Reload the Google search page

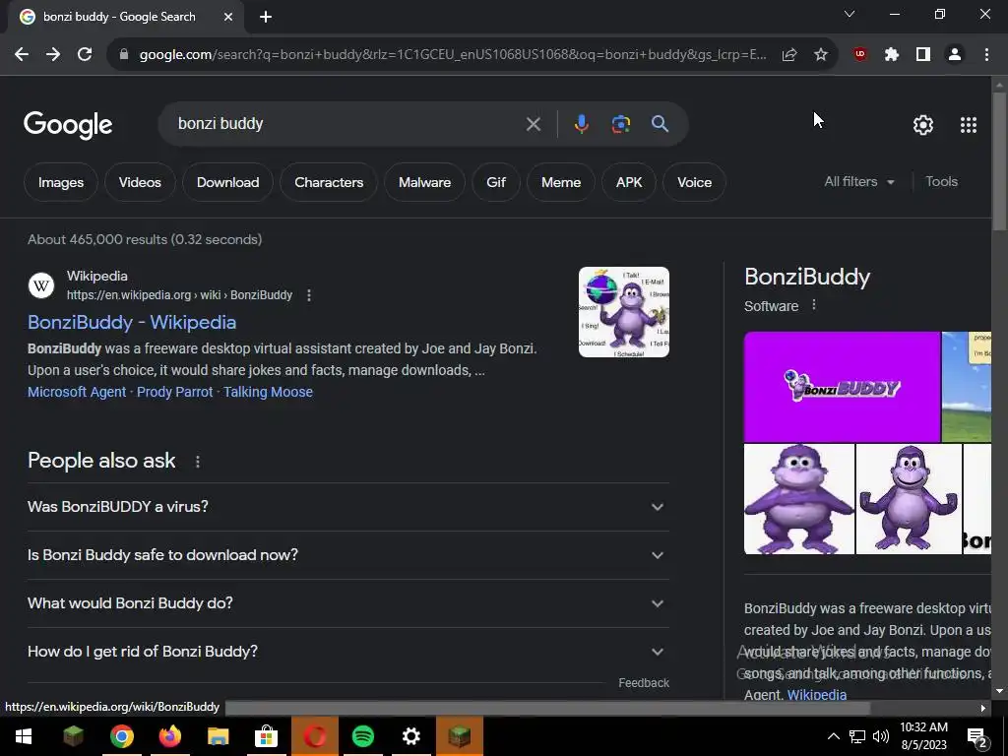85,55
